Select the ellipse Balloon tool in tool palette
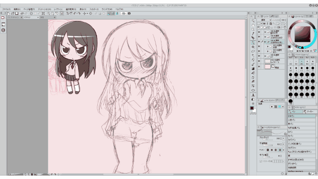Screen dimensions: 318x179 pos(253,90)
